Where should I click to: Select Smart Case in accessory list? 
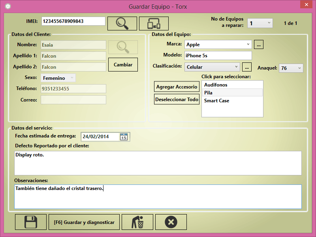coord(232,101)
